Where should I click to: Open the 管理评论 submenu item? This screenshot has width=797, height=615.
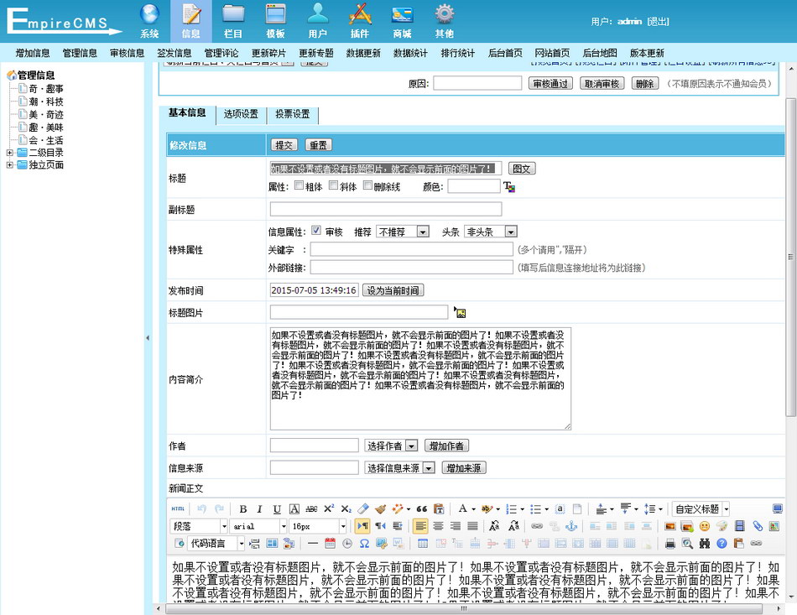coord(221,53)
